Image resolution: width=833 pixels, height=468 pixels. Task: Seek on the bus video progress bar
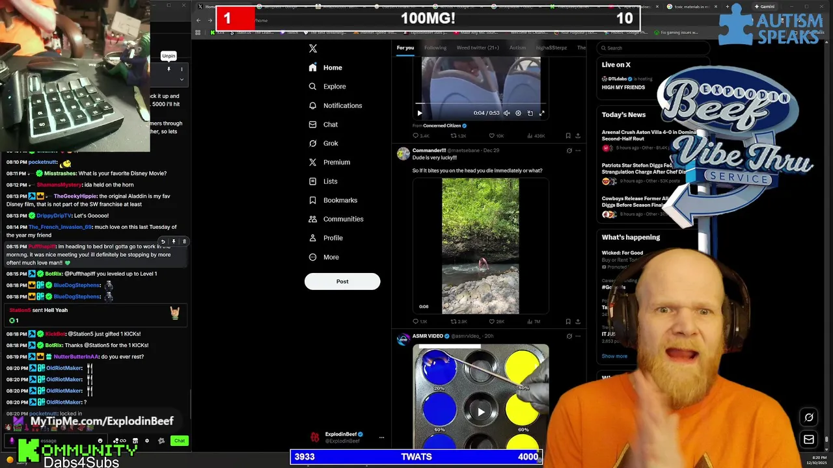pyautogui.click(x=480, y=104)
